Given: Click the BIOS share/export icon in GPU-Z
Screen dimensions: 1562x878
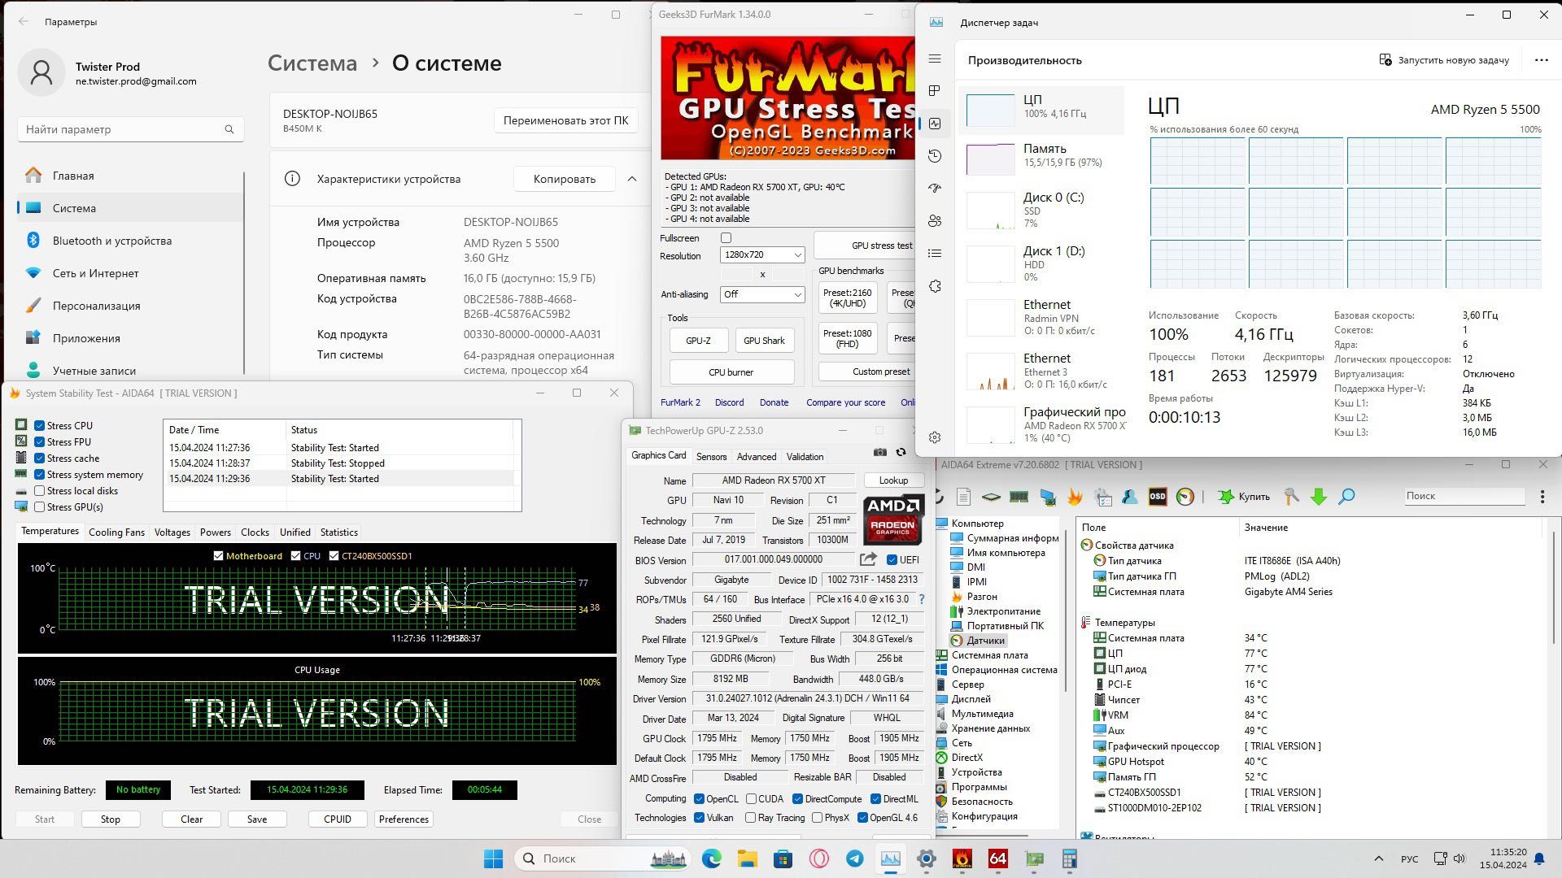Looking at the screenshot, I should click(868, 559).
